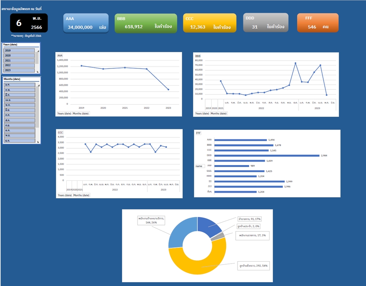Screen dimensions: 366x286
Task: Select the green BBB 618,912 card
Action: coord(146,23)
